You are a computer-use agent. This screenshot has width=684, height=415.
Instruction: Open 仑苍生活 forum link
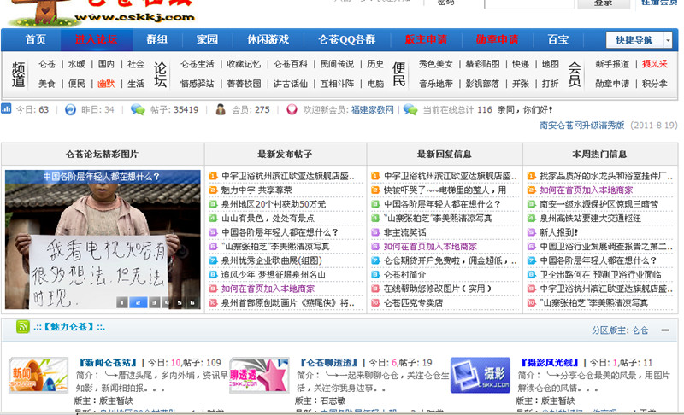198,64
